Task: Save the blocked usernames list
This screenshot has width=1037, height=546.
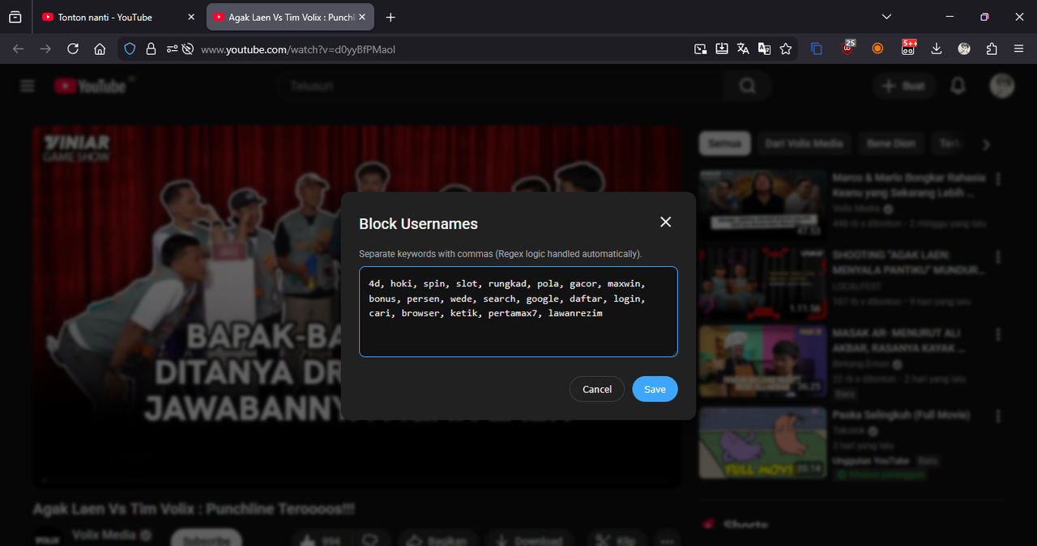Action: click(655, 389)
